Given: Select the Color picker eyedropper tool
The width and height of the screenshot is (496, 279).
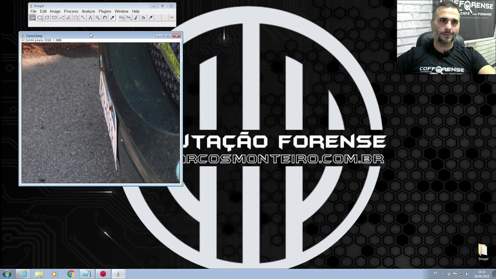Looking at the screenshot, I should tap(112, 18).
